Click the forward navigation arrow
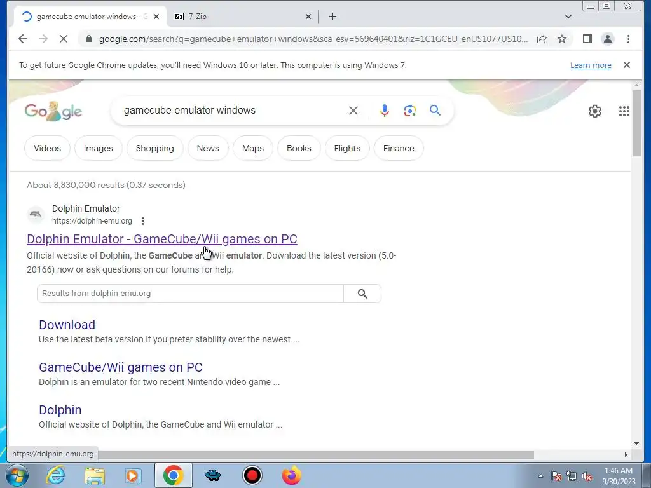 (43, 39)
